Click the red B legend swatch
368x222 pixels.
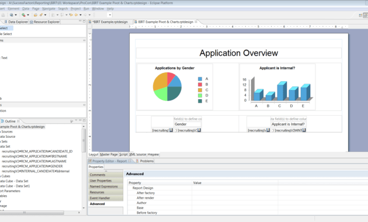pyautogui.click(x=200, y=85)
